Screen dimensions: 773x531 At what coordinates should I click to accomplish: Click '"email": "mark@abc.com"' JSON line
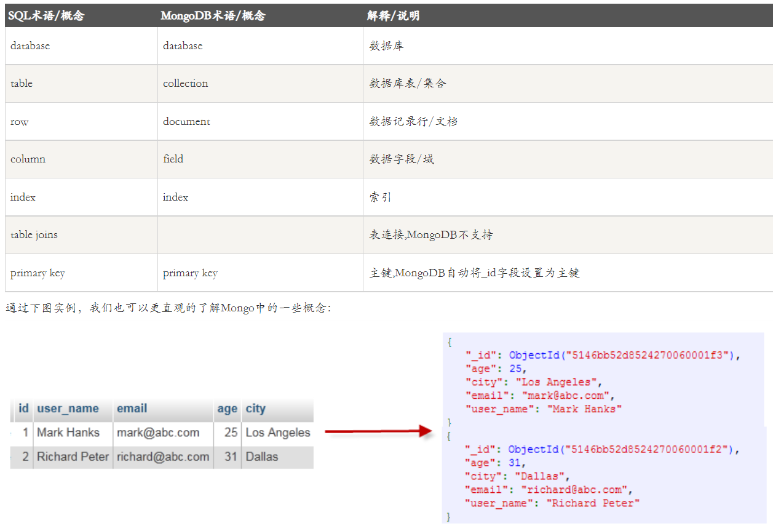[540, 396]
